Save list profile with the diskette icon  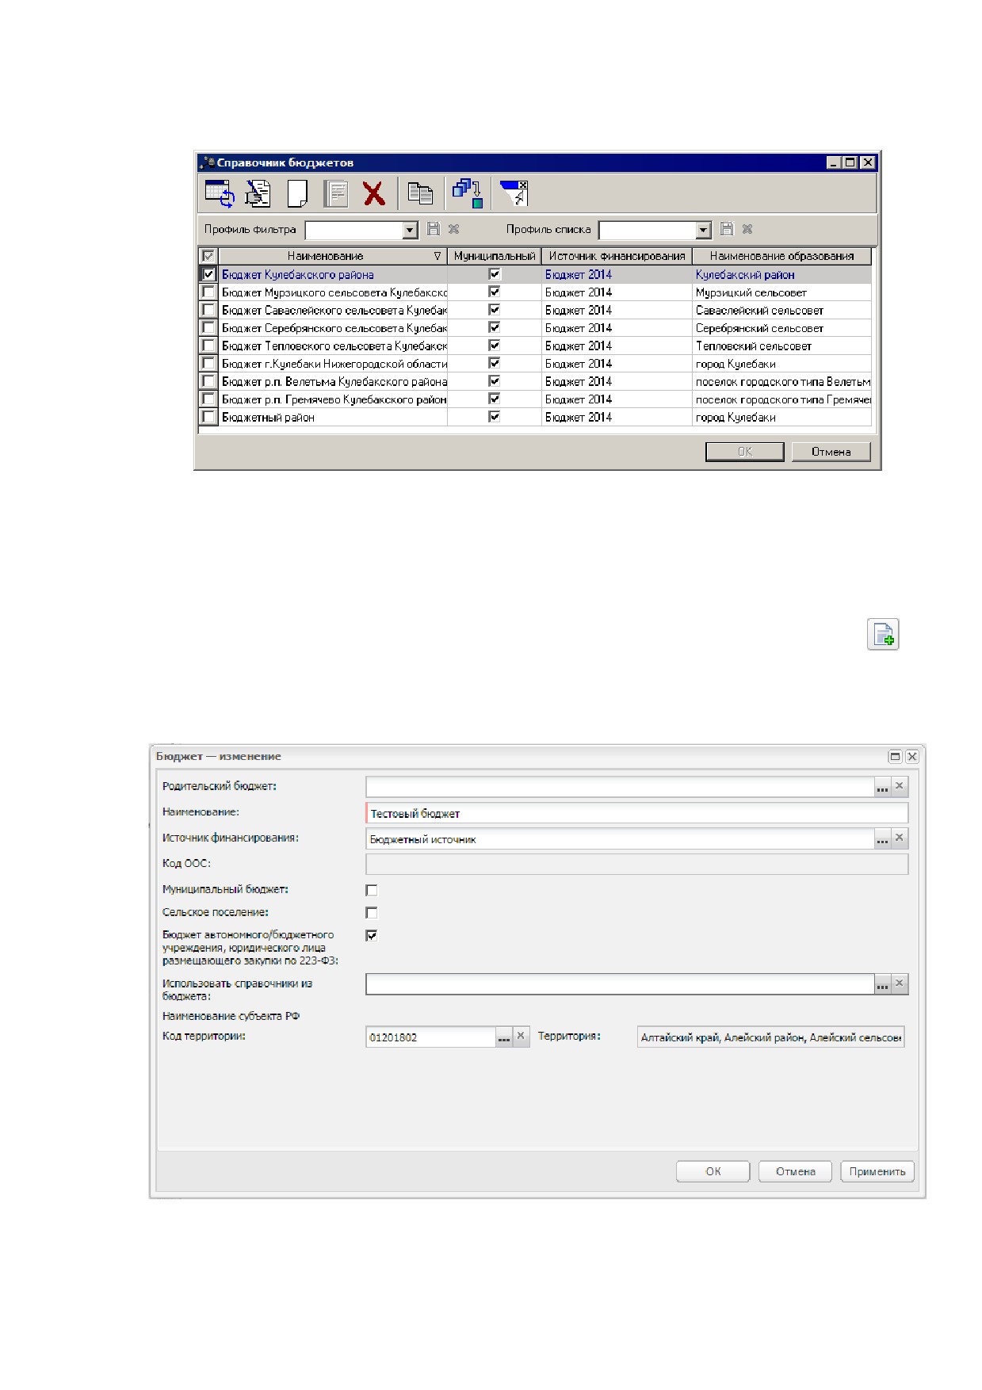727,229
